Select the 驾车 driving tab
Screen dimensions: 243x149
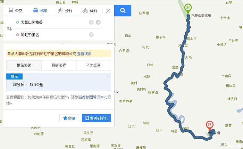pyautogui.click(x=40, y=10)
